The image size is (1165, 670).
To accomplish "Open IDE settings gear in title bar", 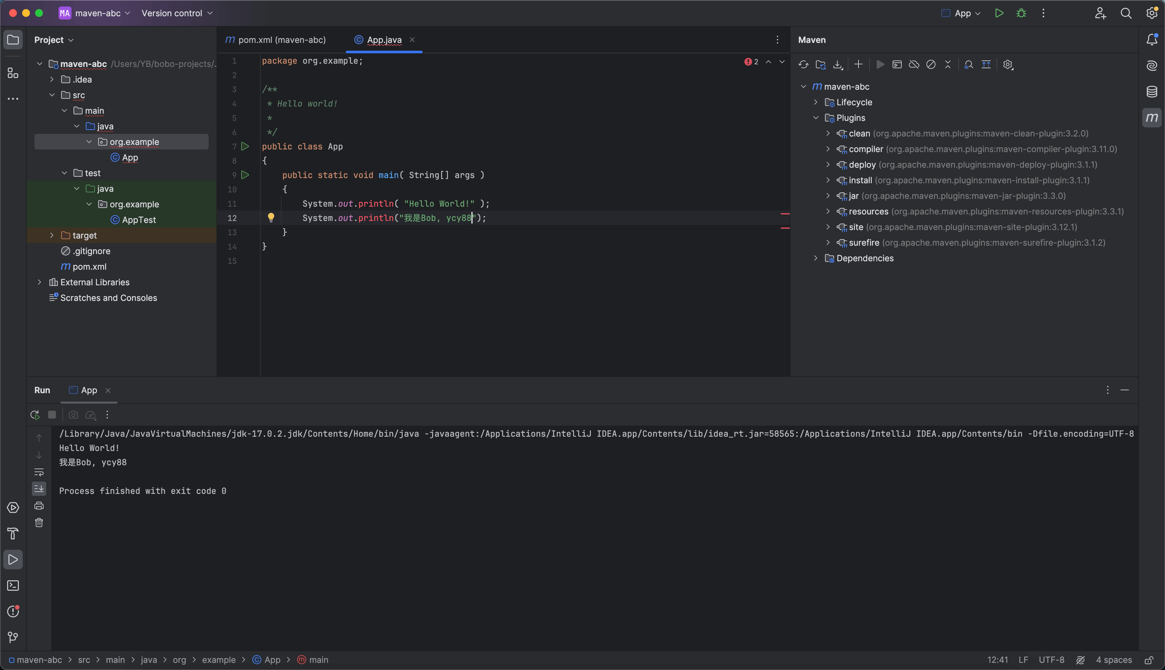I will pyautogui.click(x=1152, y=13).
